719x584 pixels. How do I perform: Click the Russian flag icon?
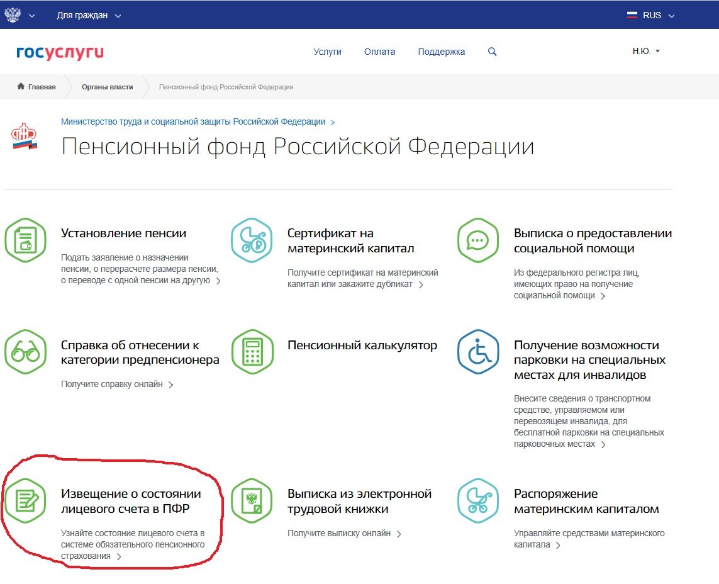tap(632, 15)
